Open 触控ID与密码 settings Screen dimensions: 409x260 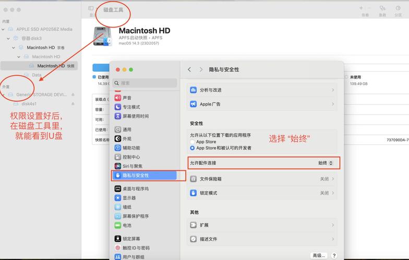pyautogui.click(x=135, y=248)
